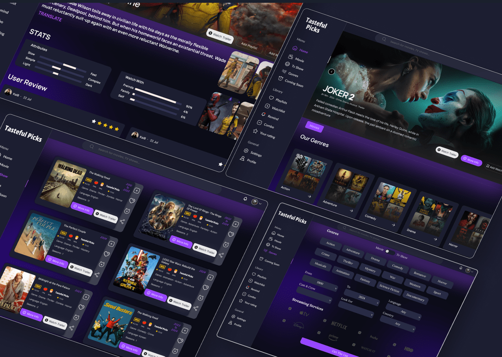Adjust the Slow–Fast attribute slider
502x357 pixels.
pos(62,65)
